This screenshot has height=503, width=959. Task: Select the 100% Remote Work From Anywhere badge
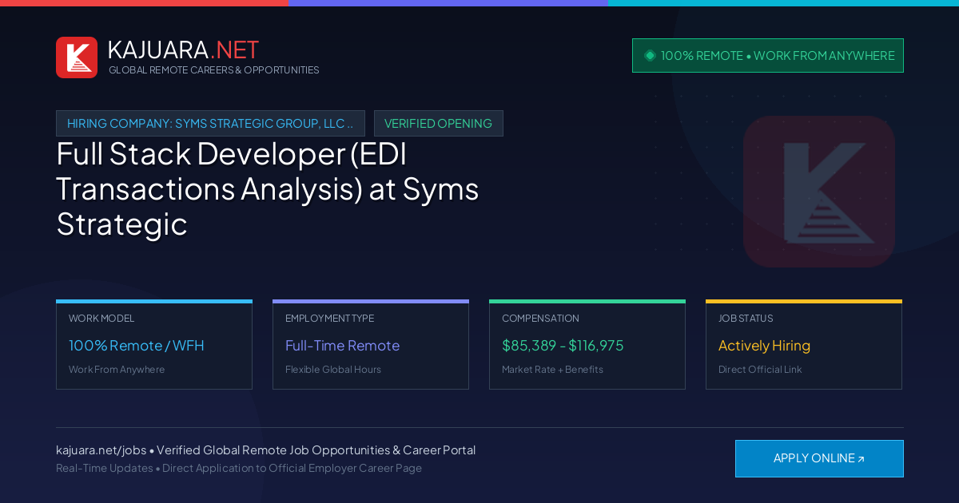click(768, 56)
